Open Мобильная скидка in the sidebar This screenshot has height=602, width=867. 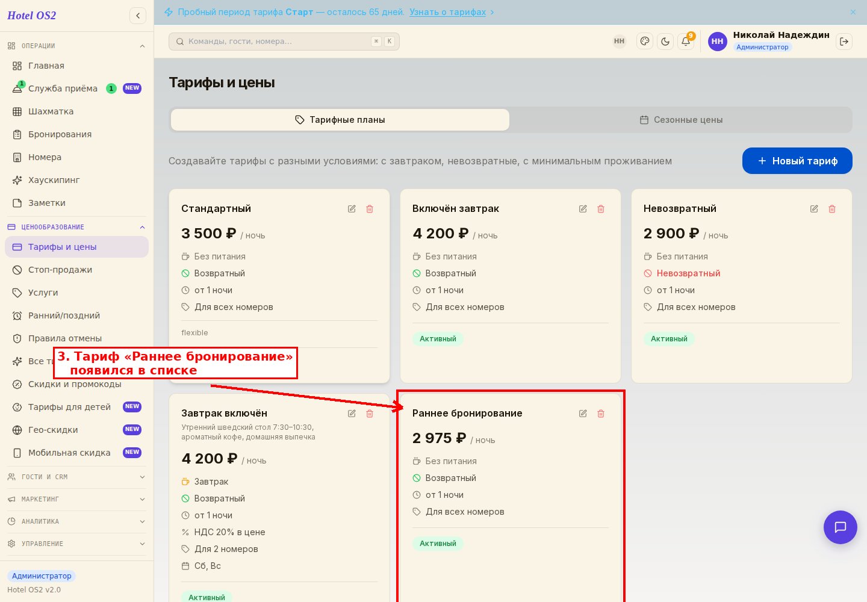click(x=76, y=453)
